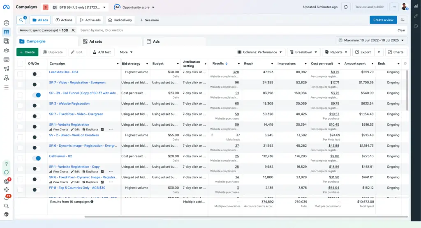421x228 pixels.
Task: Remove the Amount spent filter chip
Action: pyautogui.click(x=73, y=30)
